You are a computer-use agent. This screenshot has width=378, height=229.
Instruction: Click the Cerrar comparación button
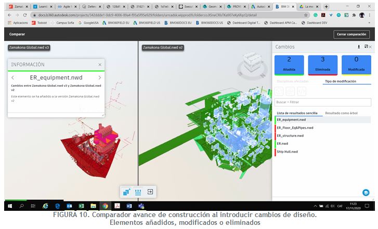(351, 34)
